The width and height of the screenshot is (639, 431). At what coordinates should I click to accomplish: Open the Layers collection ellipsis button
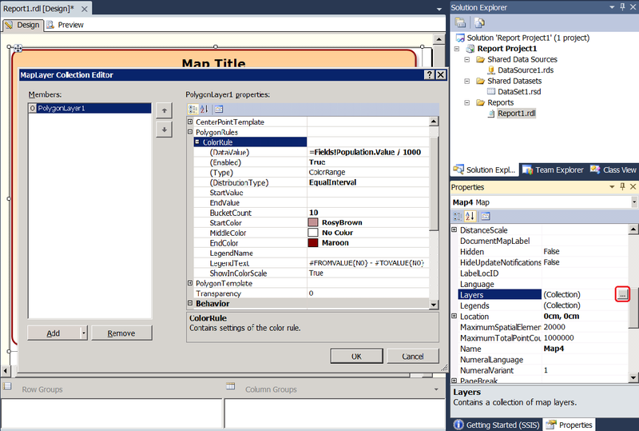[623, 294]
